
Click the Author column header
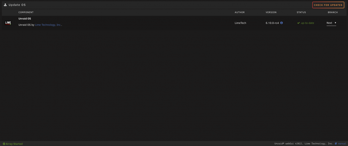coord(240,12)
